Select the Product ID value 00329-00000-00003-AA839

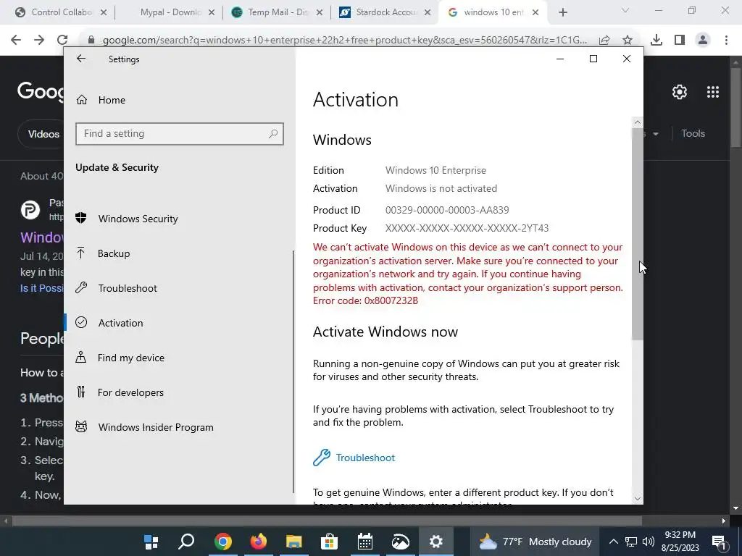click(x=447, y=210)
